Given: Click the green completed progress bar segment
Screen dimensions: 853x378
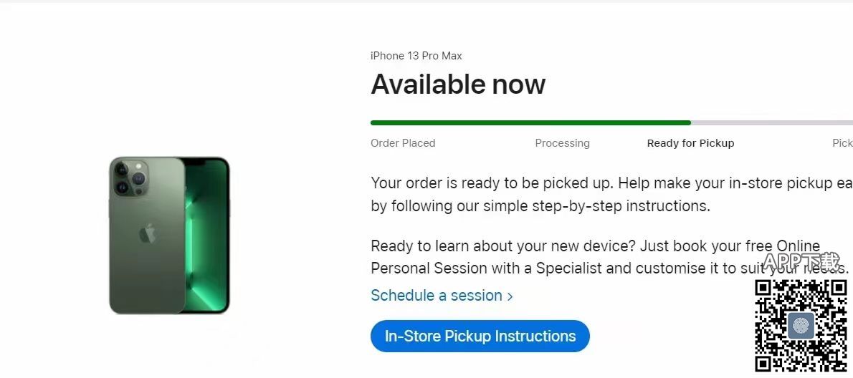Looking at the screenshot, I should (x=530, y=123).
